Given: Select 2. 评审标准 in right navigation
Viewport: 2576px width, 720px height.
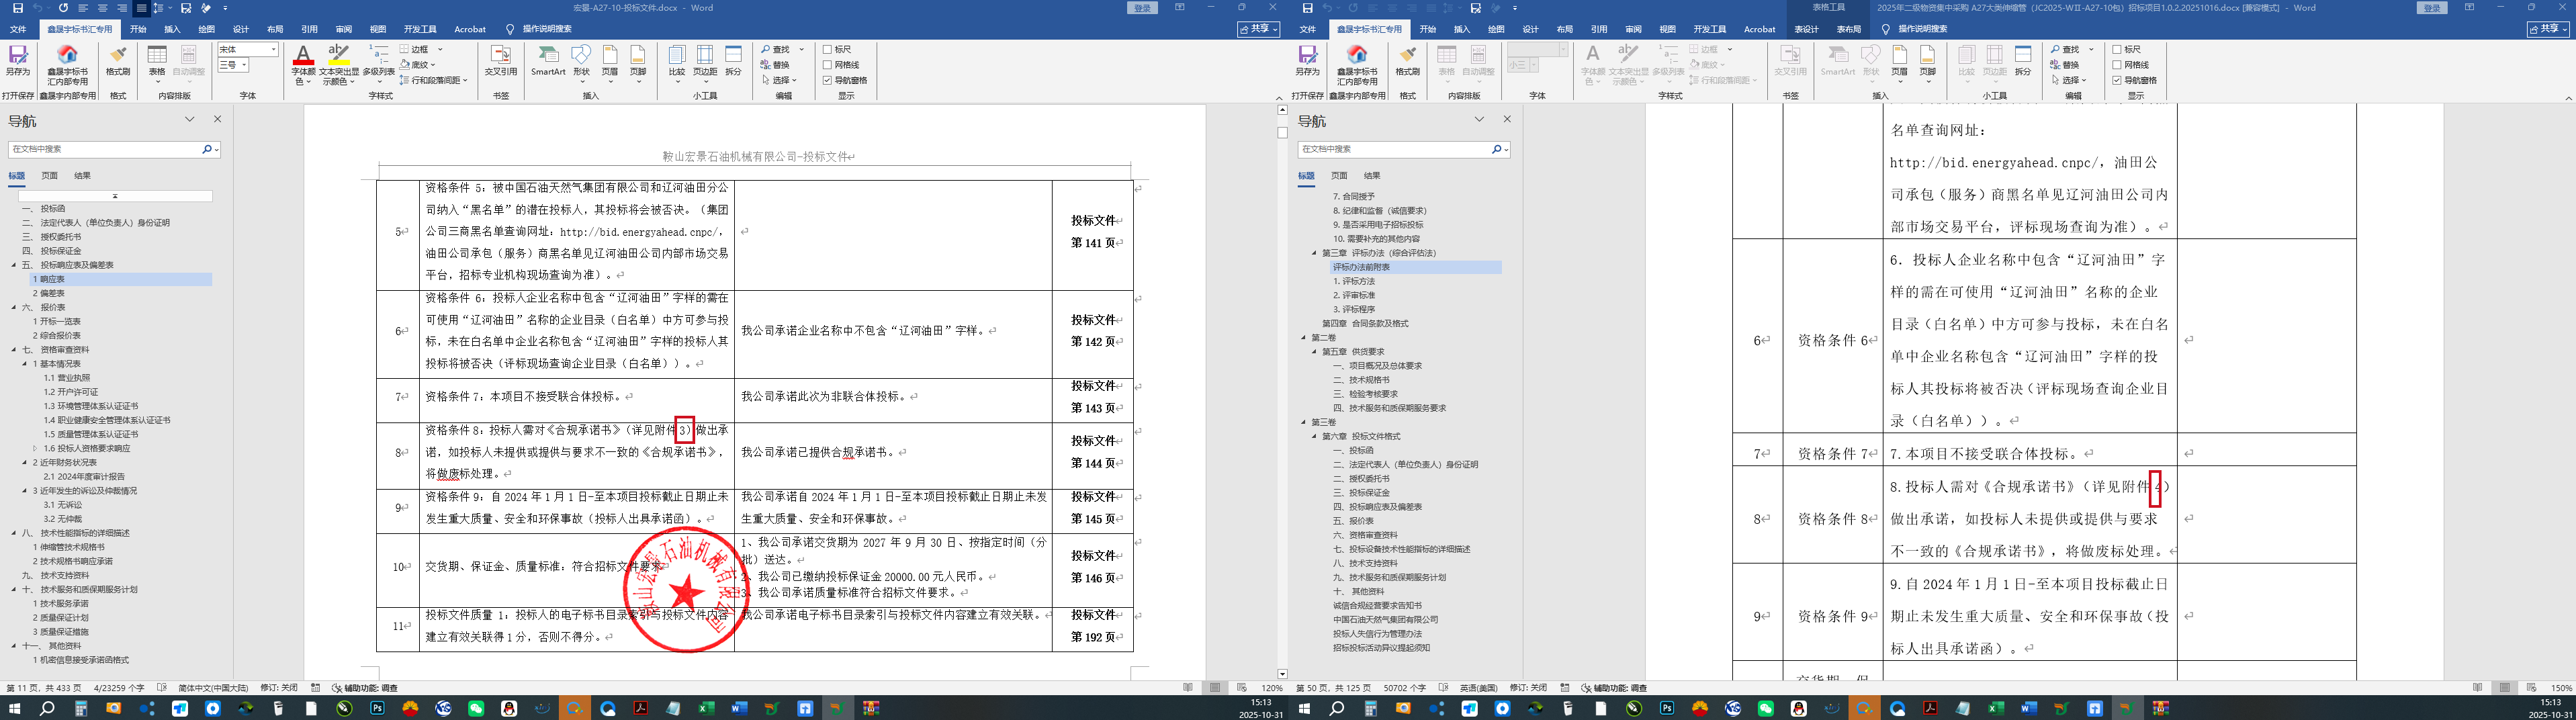Looking at the screenshot, I should coord(1354,295).
